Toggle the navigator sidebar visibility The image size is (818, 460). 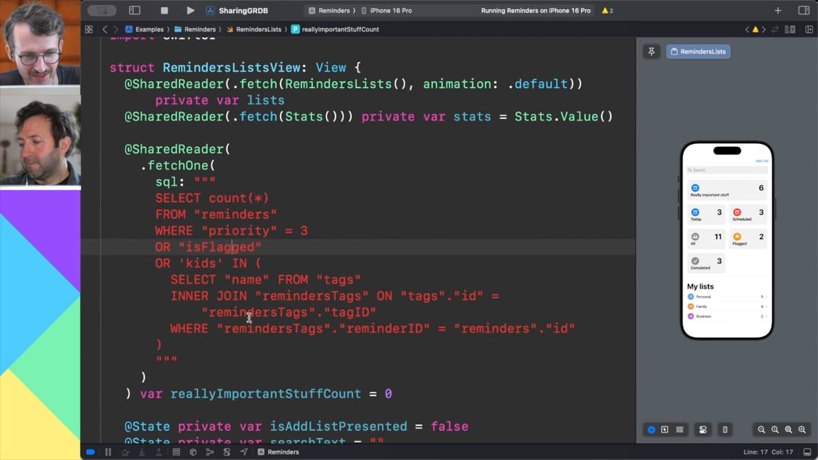click(134, 11)
